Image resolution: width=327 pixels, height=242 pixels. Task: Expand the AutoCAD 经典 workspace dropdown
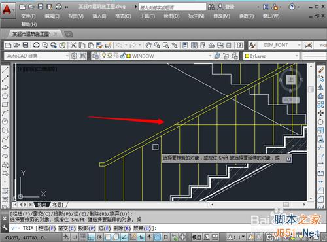pos(67,56)
